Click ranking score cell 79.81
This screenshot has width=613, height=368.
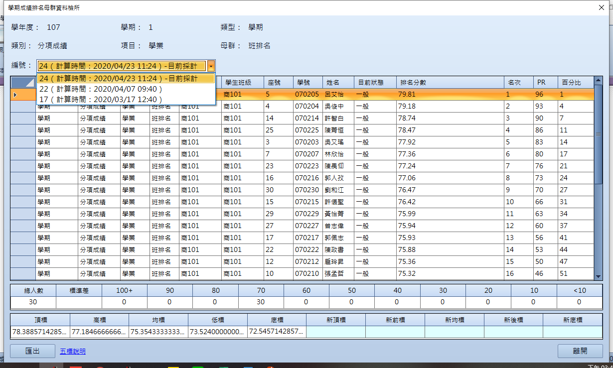450,94
